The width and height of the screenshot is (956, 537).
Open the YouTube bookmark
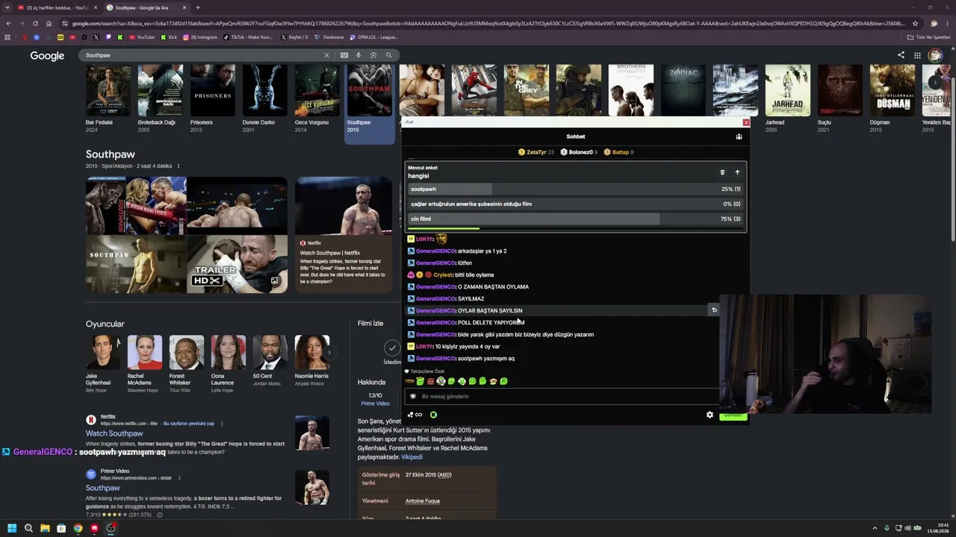141,37
